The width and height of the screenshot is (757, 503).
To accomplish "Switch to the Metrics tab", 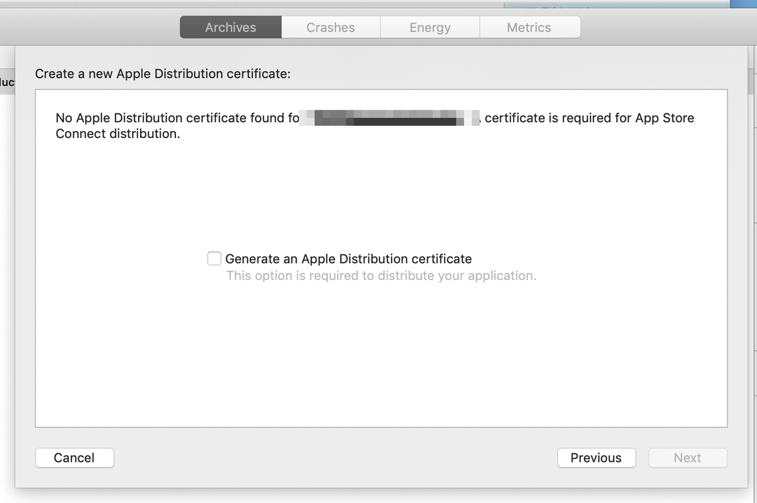I will 529,26.
